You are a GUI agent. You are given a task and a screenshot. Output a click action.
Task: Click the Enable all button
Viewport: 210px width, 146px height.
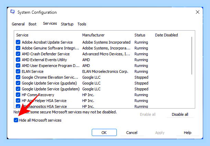pos(147,114)
